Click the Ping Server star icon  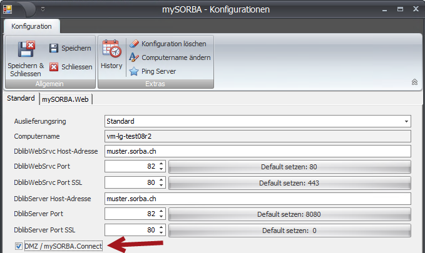tap(134, 71)
